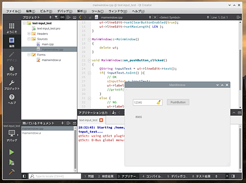The width and height of the screenshot is (246, 183).
Task: Start debugging with play-bug icon
Action: point(12,162)
